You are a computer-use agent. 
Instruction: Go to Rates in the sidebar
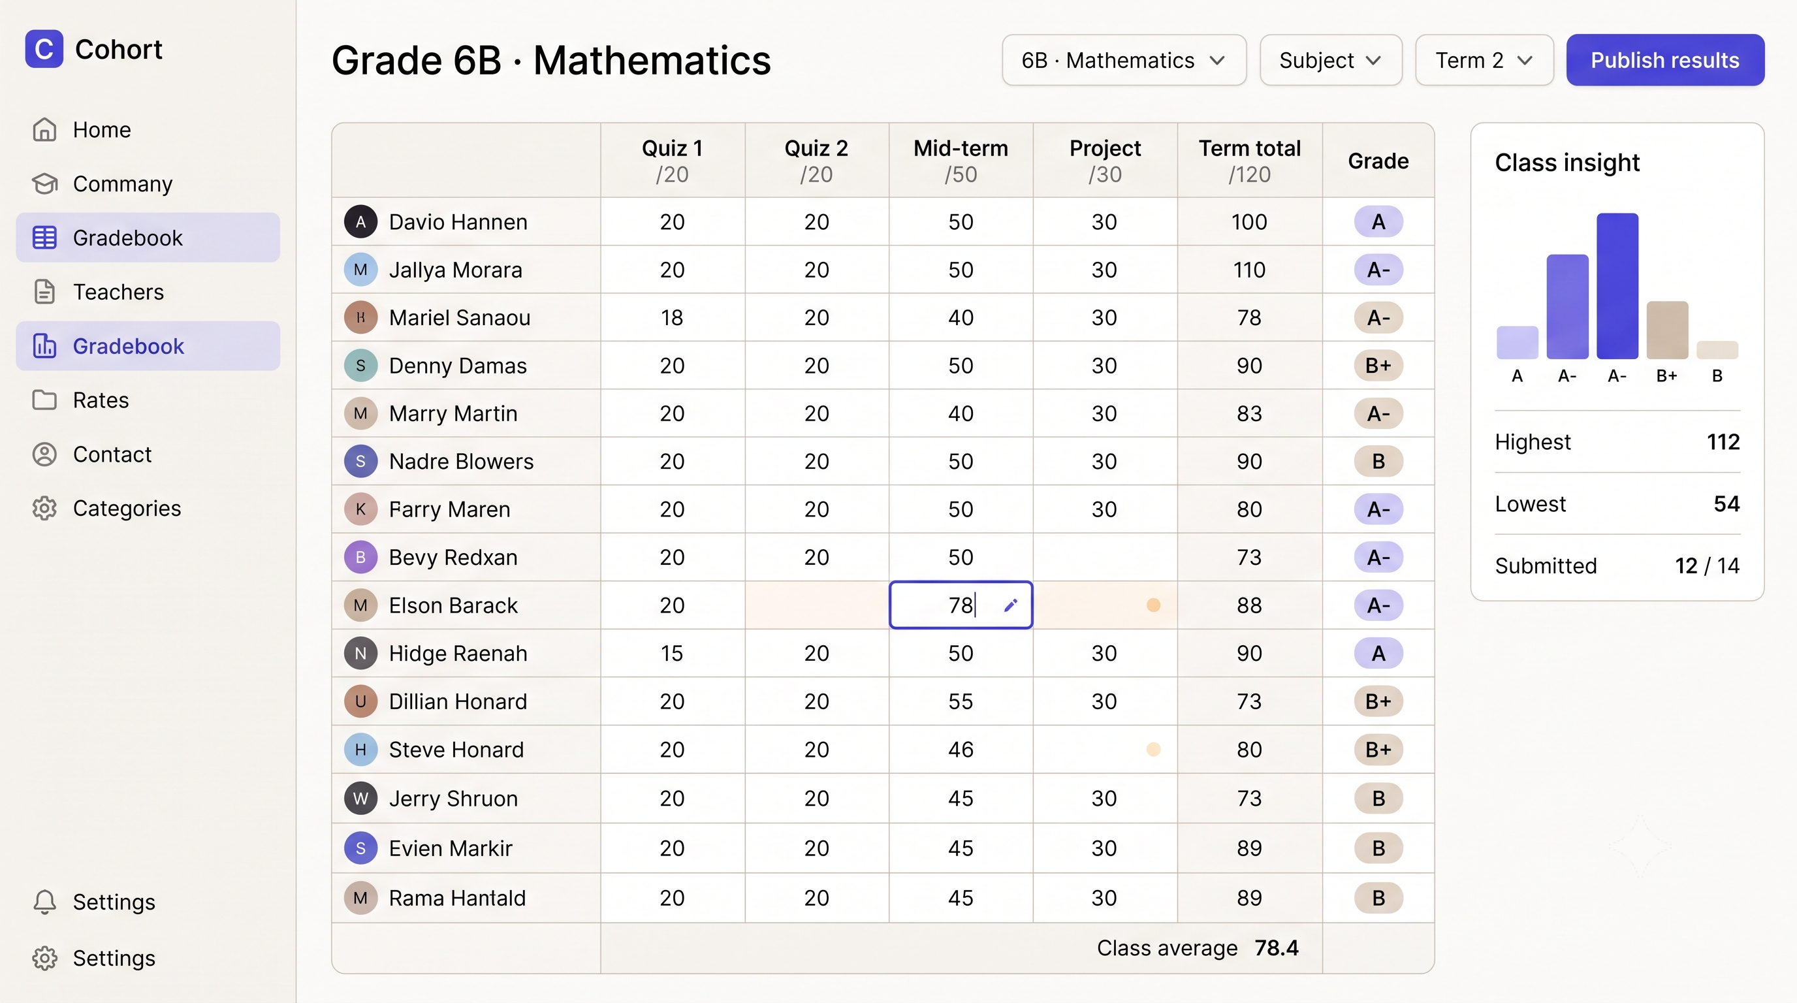coord(148,400)
